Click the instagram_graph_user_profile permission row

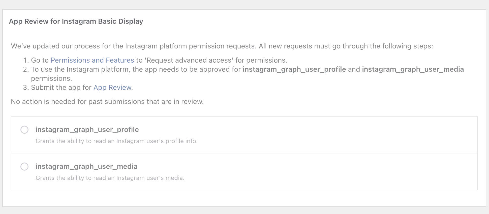click(x=244, y=135)
